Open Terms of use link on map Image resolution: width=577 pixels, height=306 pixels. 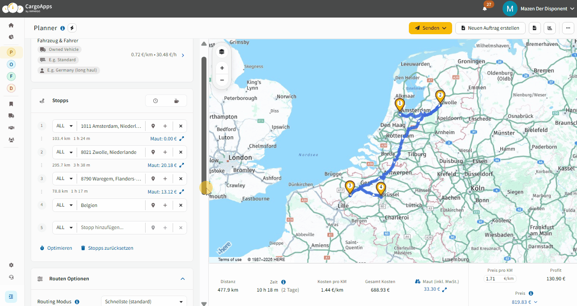230,260
